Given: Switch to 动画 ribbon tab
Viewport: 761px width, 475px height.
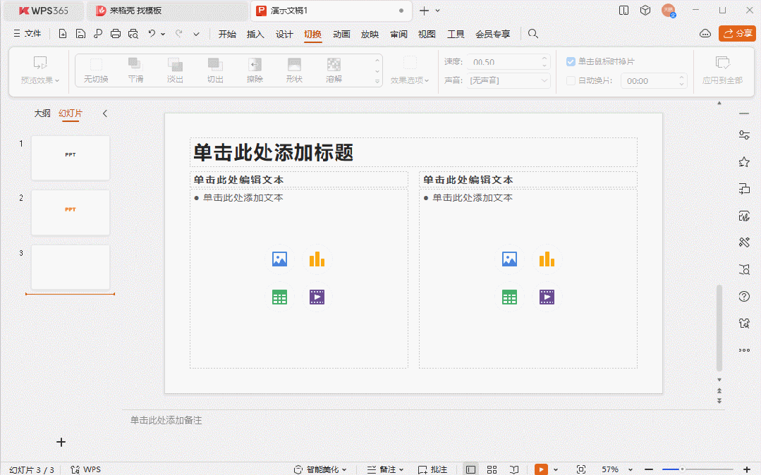Looking at the screenshot, I should tap(341, 34).
